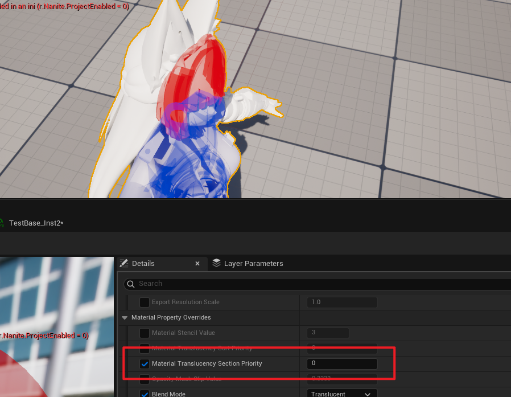Switch to the Layer Parameters tab
Image resolution: width=511 pixels, height=397 pixels.
click(253, 263)
